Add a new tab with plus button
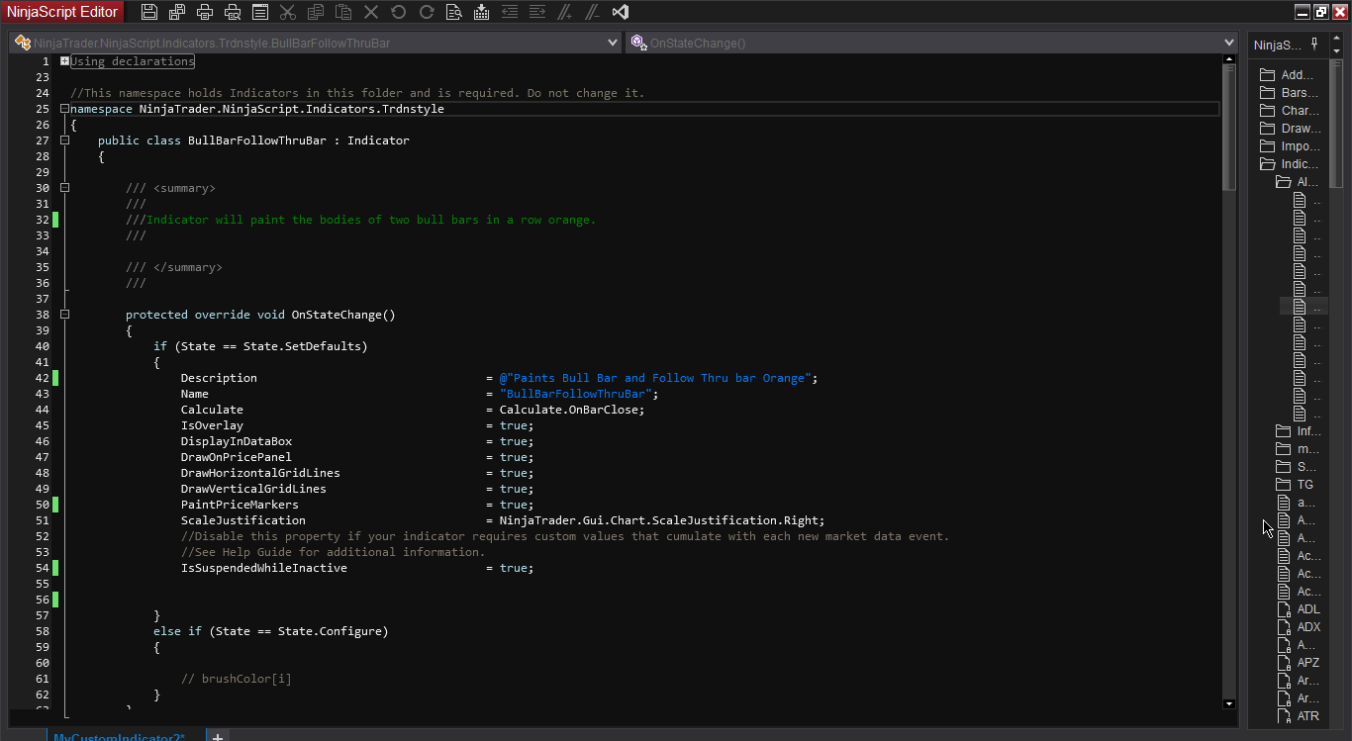 coord(218,737)
